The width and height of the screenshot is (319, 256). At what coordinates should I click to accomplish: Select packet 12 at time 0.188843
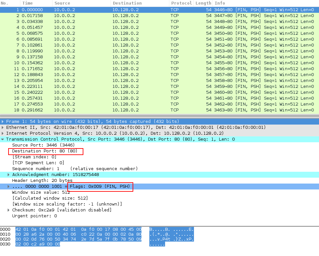click(159, 74)
